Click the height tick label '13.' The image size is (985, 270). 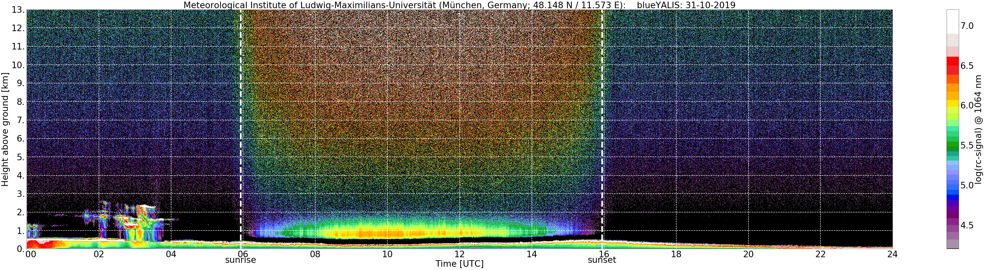pyautogui.click(x=18, y=10)
